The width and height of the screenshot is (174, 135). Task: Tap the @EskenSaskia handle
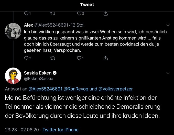click(38, 79)
